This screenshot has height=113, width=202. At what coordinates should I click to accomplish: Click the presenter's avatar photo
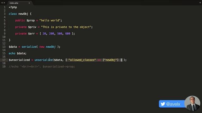pyautogui.click(x=192, y=103)
